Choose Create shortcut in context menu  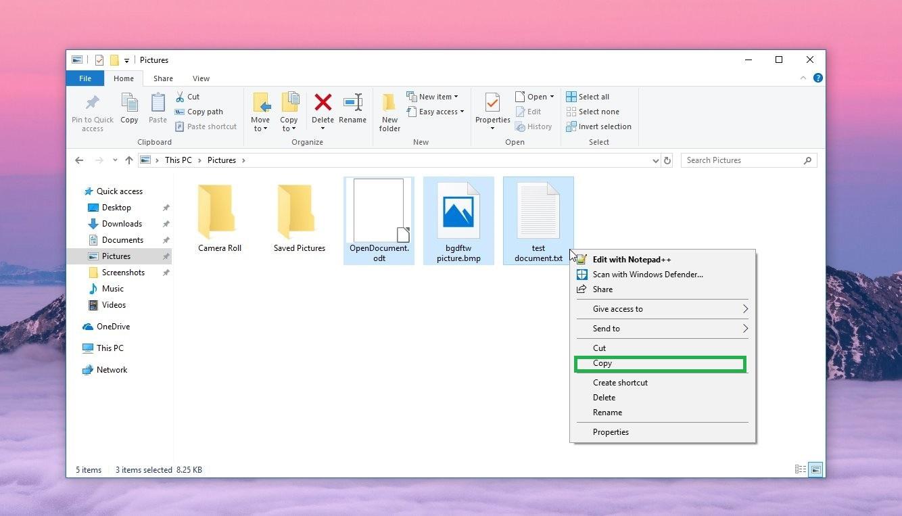[663, 383]
